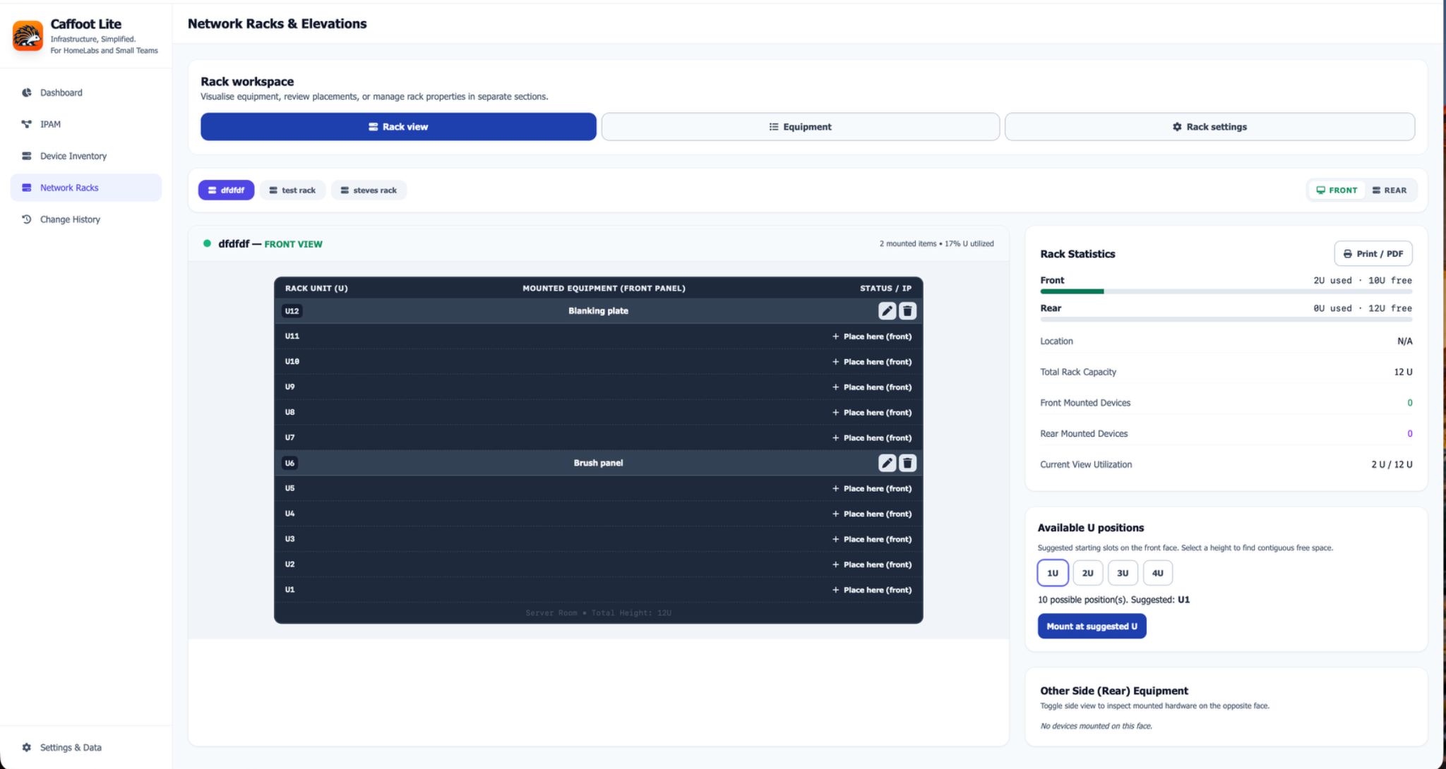Viewport: 1446px width, 769px height.
Task: Delete the Blanking plate at U12
Action: (x=908, y=311)
